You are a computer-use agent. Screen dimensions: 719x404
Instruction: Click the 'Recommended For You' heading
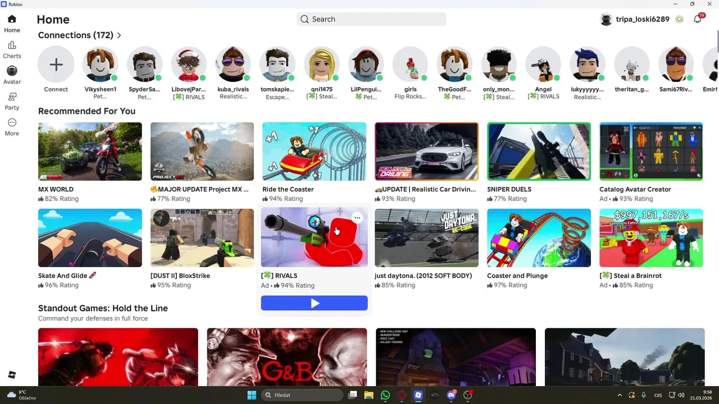point(87,111)
